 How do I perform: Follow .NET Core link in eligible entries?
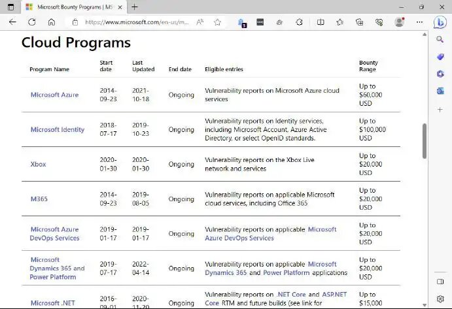tap(291, 295)
